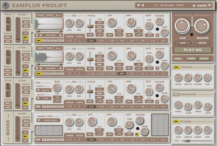Image resolution: width=217 pixels, height=146 pixels.
Task: Toggle the CHORUS effect ON switch
Action: point(176,67)
